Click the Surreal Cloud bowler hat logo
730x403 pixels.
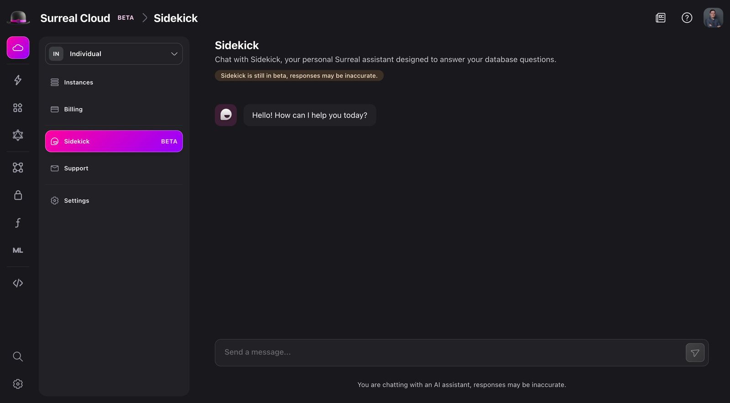tap(18, 17)
